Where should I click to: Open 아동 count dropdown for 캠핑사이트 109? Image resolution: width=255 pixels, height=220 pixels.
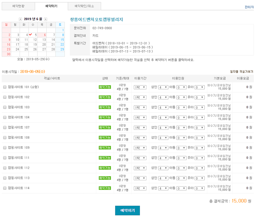[x=181, y=148]
